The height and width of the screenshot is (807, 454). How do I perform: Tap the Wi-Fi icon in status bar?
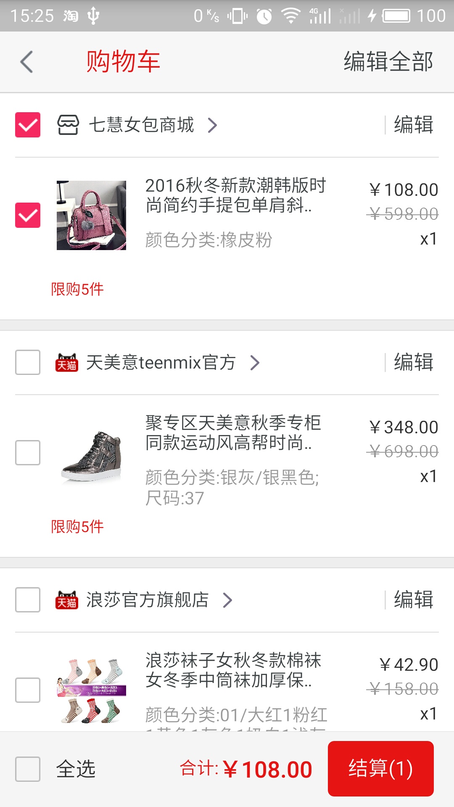[x=290, y=16]
